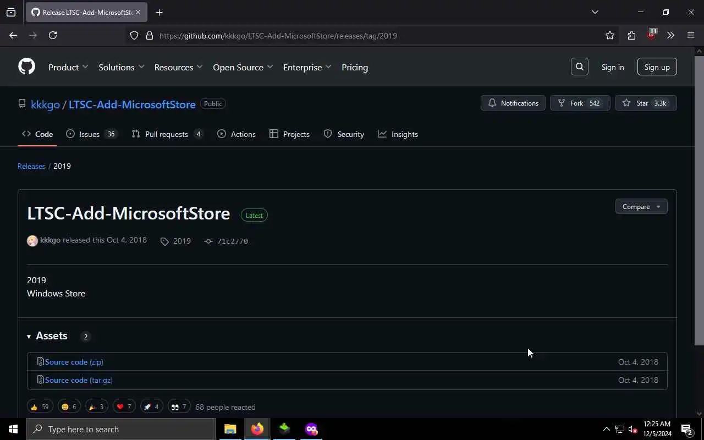Click the thumbs up reaction 59

[x=40, y=406]
